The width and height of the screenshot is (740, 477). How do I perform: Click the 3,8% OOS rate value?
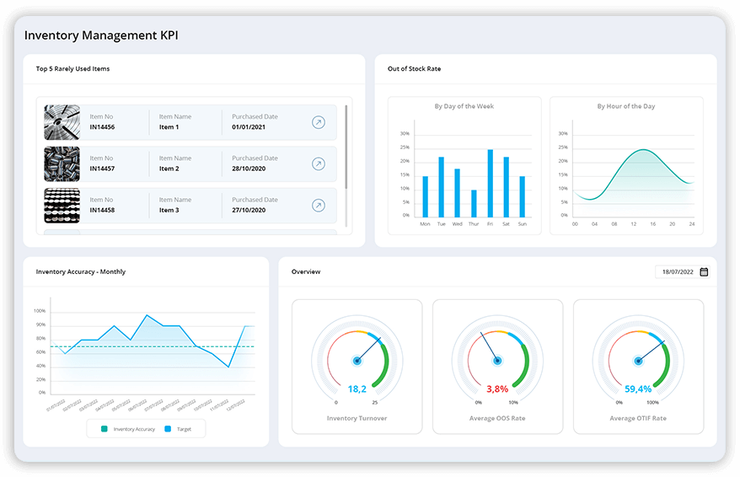click(x=497, y=389)
